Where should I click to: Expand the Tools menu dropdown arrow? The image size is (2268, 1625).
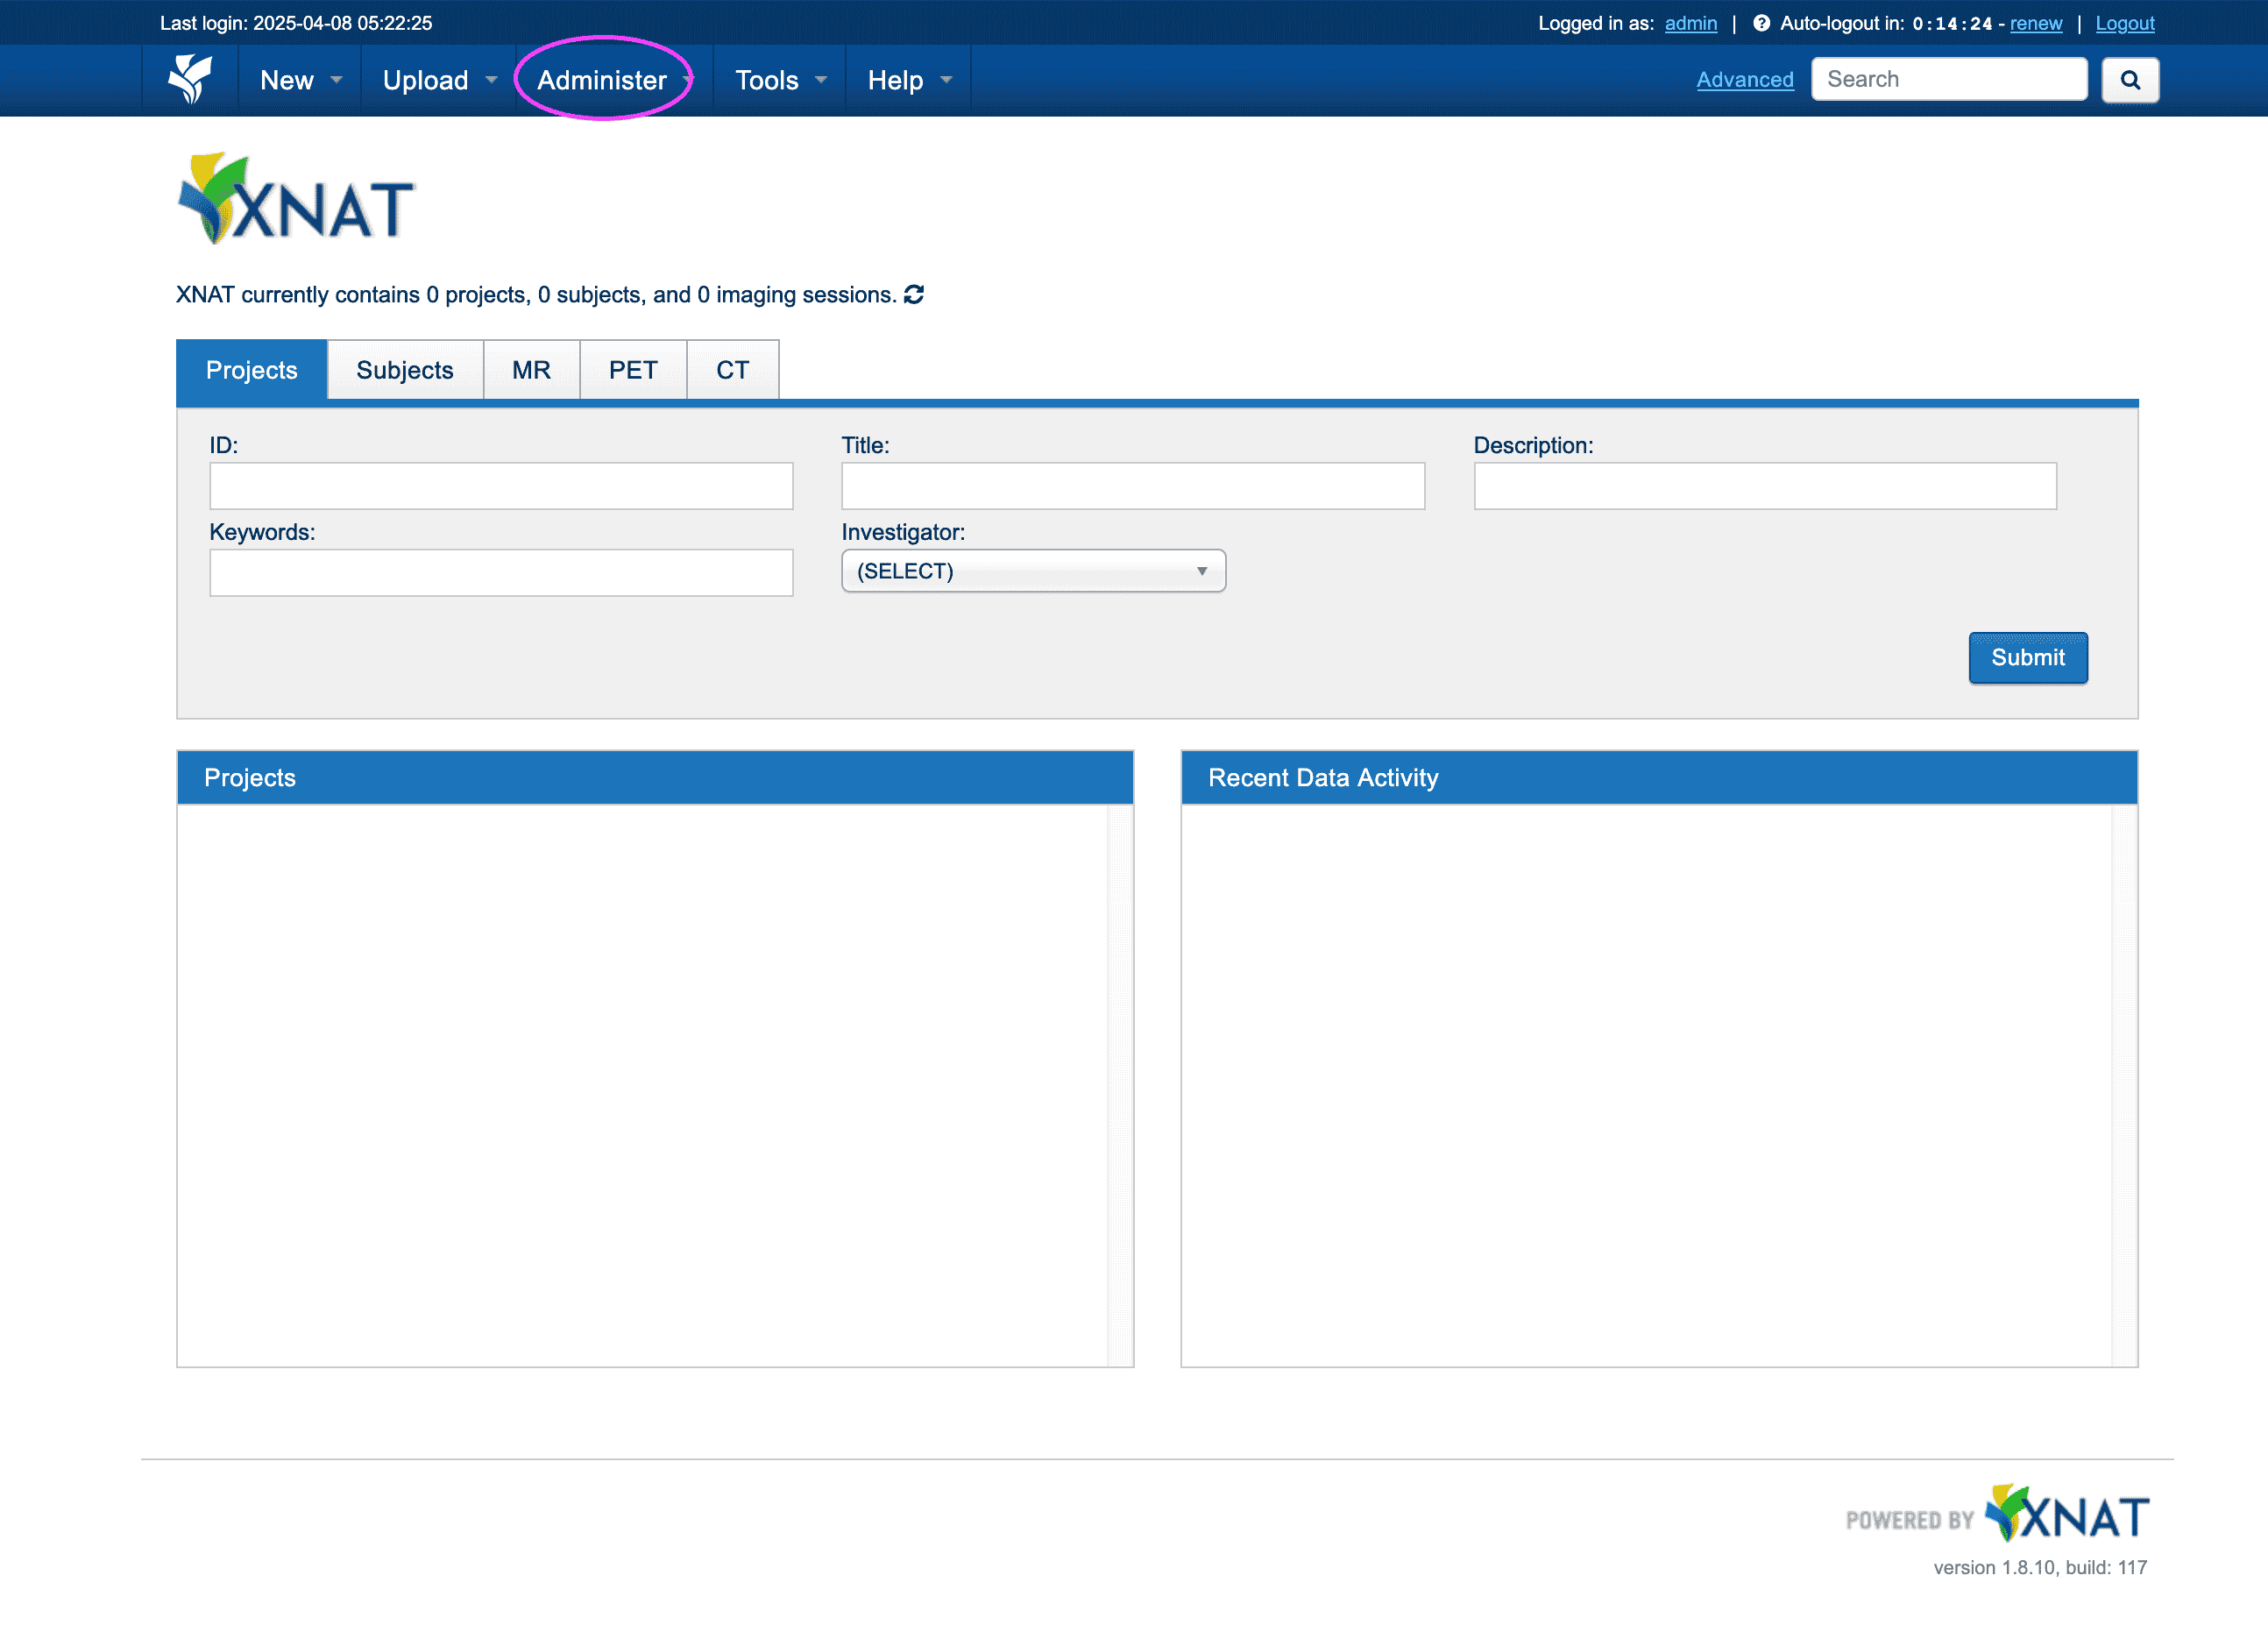click(x=821, y=80)
